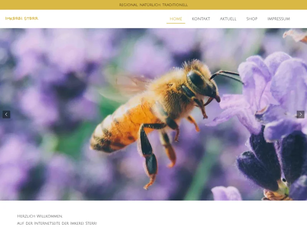Viewport: 307px width, 230px height.
Task: Open the Impressum page
Action: click(279, 19)
